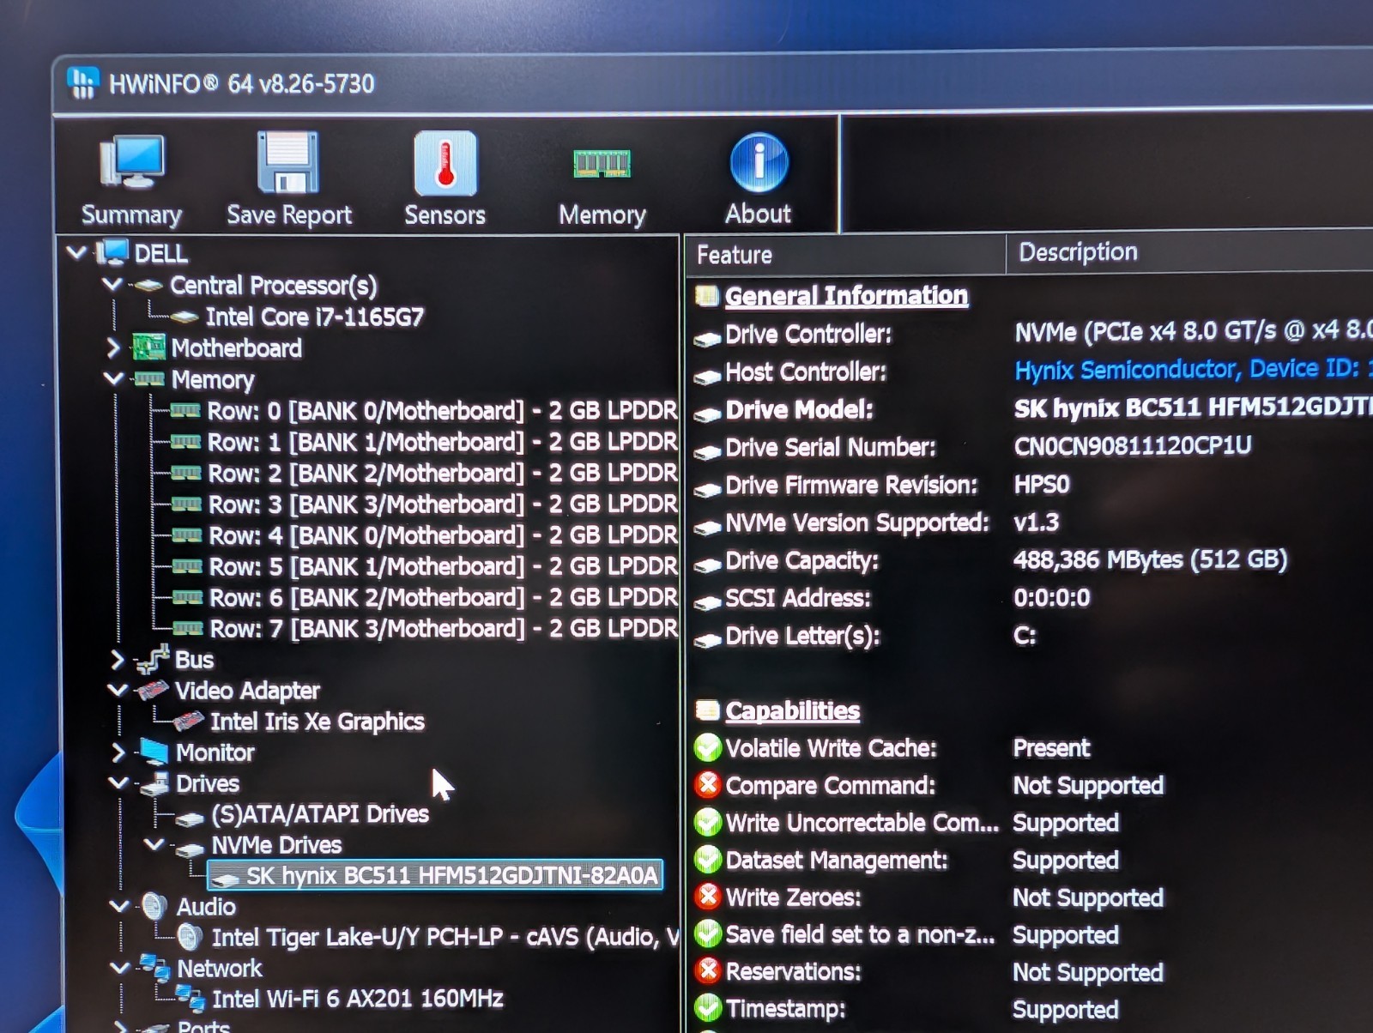Select Intel Core i7-1165G7 processor
This screenshot has height=1033, width=1373.
pos(314,317)
